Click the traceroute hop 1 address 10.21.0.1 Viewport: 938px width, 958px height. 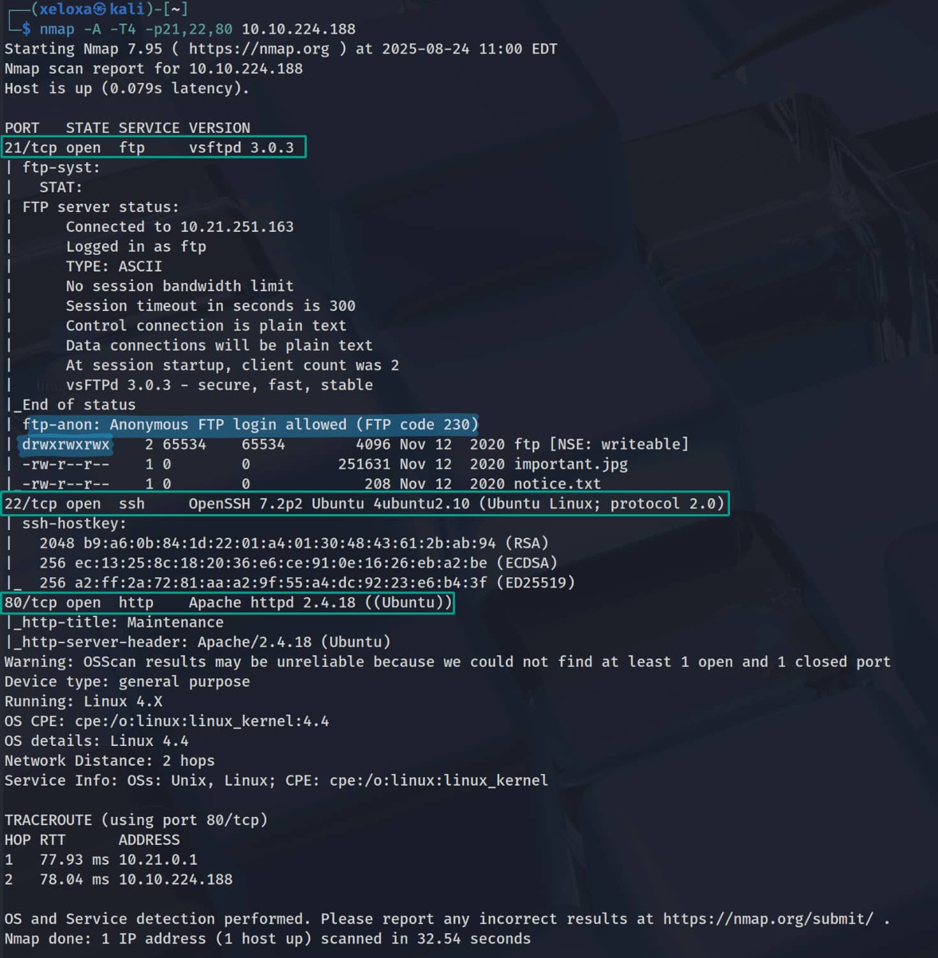[158, 860]
